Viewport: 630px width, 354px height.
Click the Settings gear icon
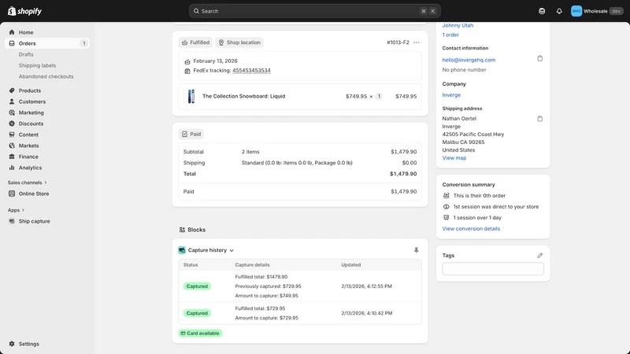(x=12, y=344)
